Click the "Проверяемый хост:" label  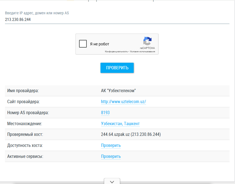coord(25,134)
